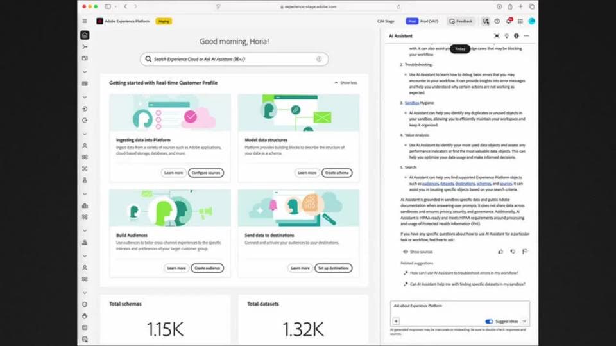
Task: Click Set up destinations button
Action: pyautogui.click(x=333, y=268)
